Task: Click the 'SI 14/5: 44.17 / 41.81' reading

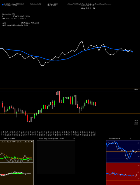Action: coord(21,16)
